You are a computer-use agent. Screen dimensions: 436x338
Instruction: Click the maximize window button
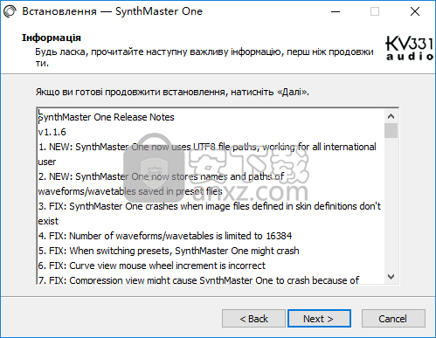pos(375,11)
